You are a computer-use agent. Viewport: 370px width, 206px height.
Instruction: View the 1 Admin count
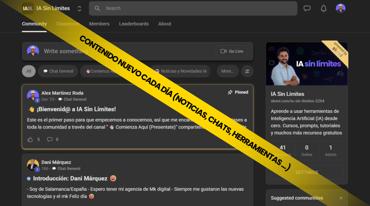point(331,151)
